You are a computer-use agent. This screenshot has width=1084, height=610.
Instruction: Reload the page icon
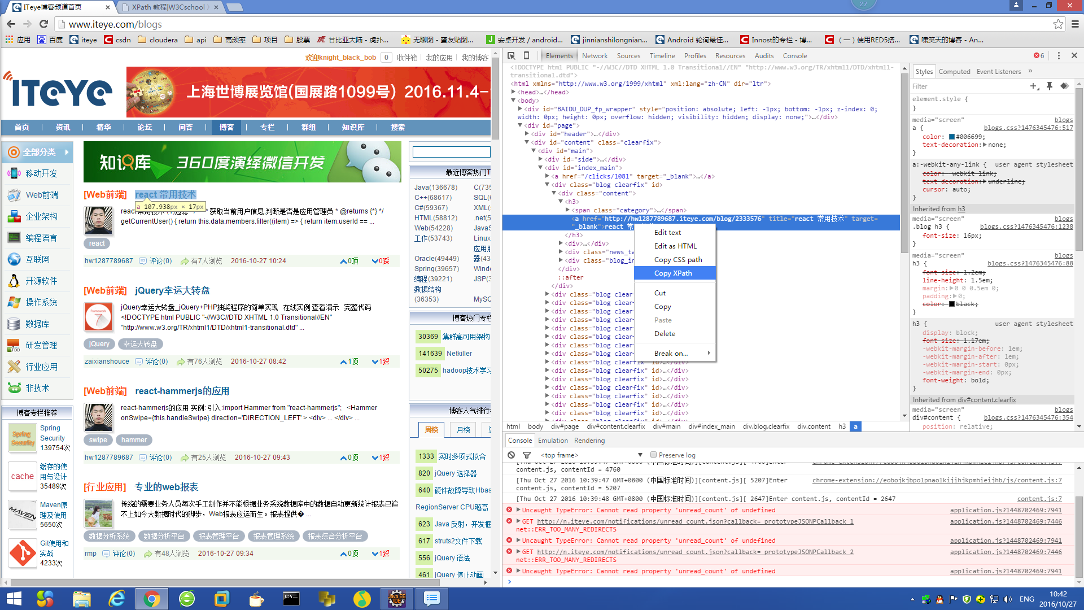43,24
